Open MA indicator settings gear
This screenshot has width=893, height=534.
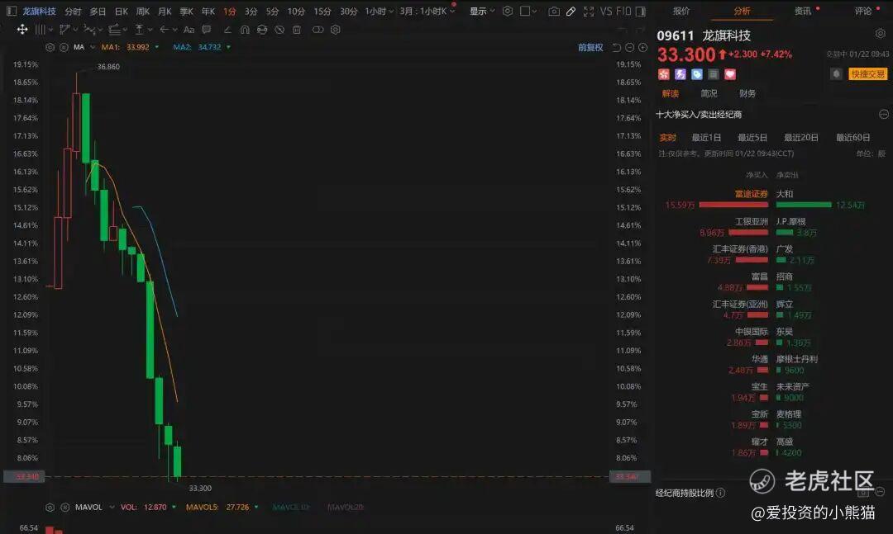click(x=50, y=47)
